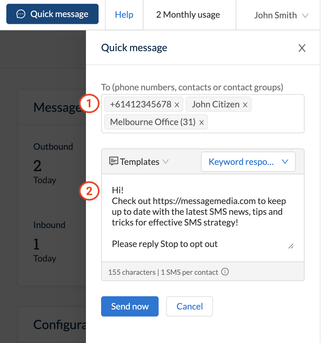Remove the Melbourne Office (31) group
This screenshot has height=343, width=321.
pos(202,122)
